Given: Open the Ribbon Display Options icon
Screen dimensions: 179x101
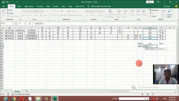Looking at the screenshot, I should pyautogui.click(x=158, y=2).
